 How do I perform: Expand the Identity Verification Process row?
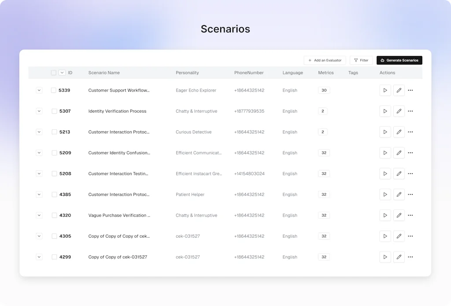(x=39, y=111)
